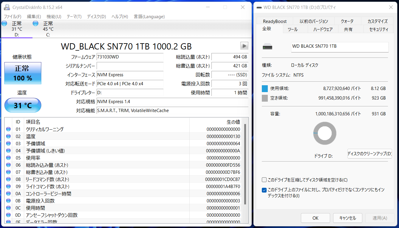This screenshot has height=228, width=399.
Task: Open the 機能(U) menu
Action: (54, 17)
